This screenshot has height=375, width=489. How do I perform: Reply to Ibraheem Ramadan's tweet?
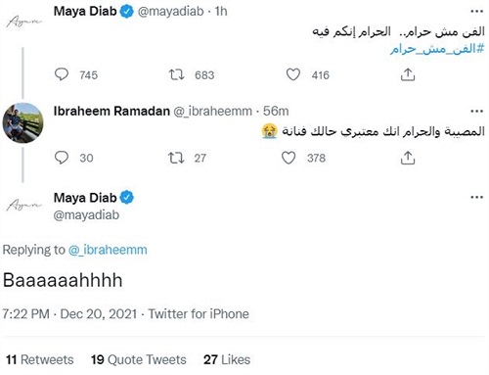coord(62,158)
